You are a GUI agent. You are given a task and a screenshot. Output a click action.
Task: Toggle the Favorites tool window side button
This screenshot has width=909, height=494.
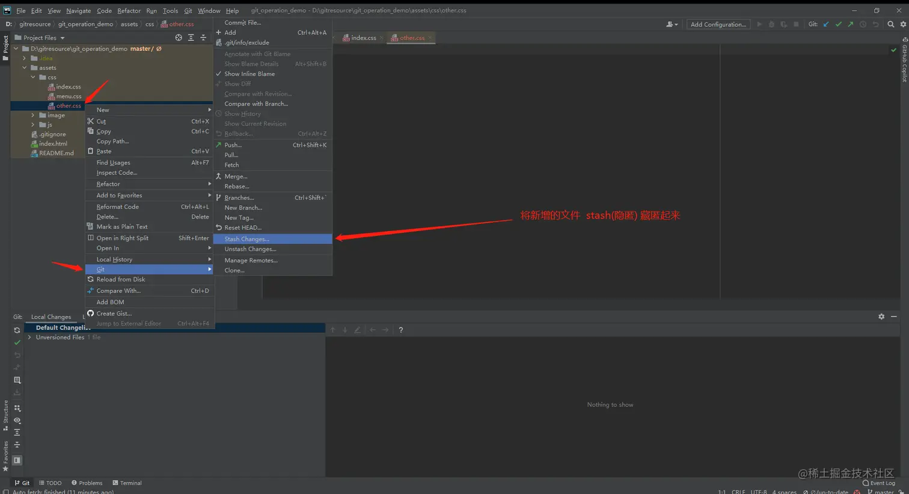click(x=5, y=455)
